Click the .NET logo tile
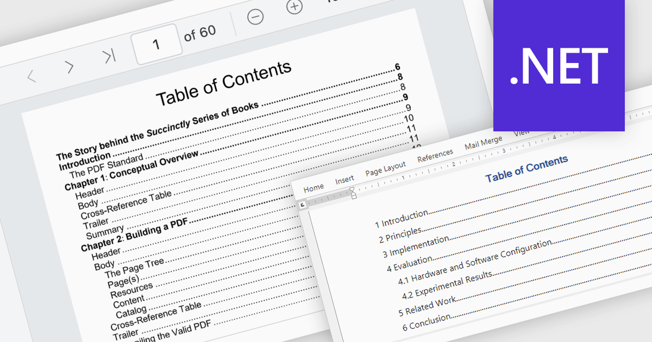652x342 pixels. pyautogui.click(x=559, y=65)
